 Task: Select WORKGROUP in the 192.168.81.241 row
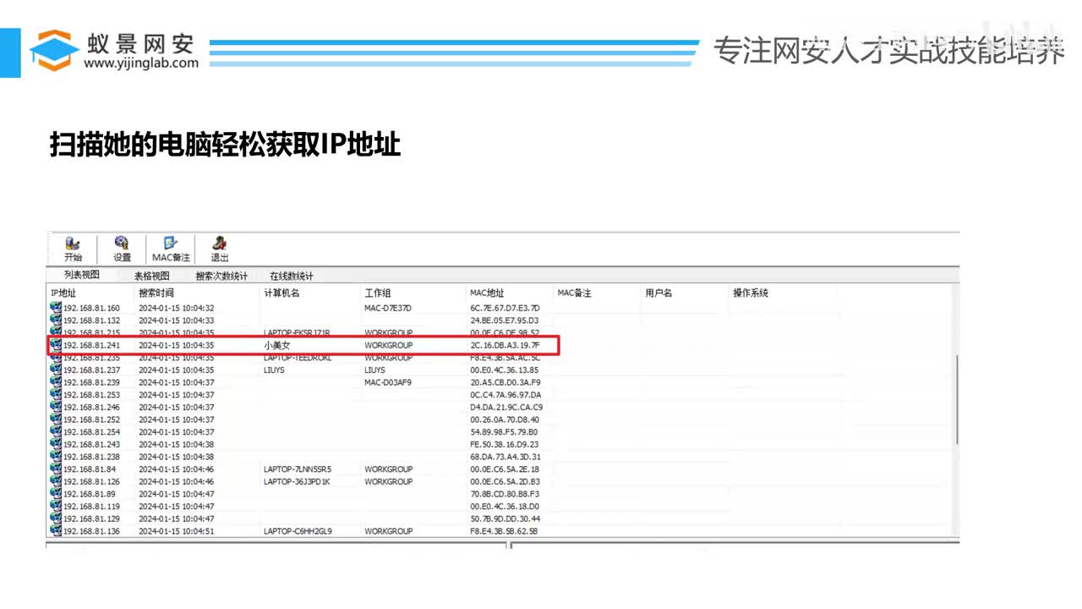389,345
